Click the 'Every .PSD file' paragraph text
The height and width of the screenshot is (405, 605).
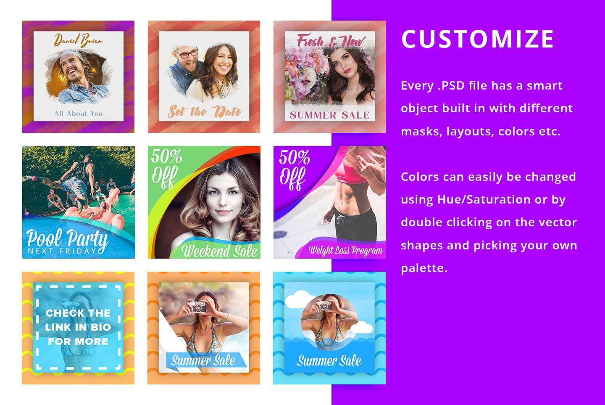[487, 109]
